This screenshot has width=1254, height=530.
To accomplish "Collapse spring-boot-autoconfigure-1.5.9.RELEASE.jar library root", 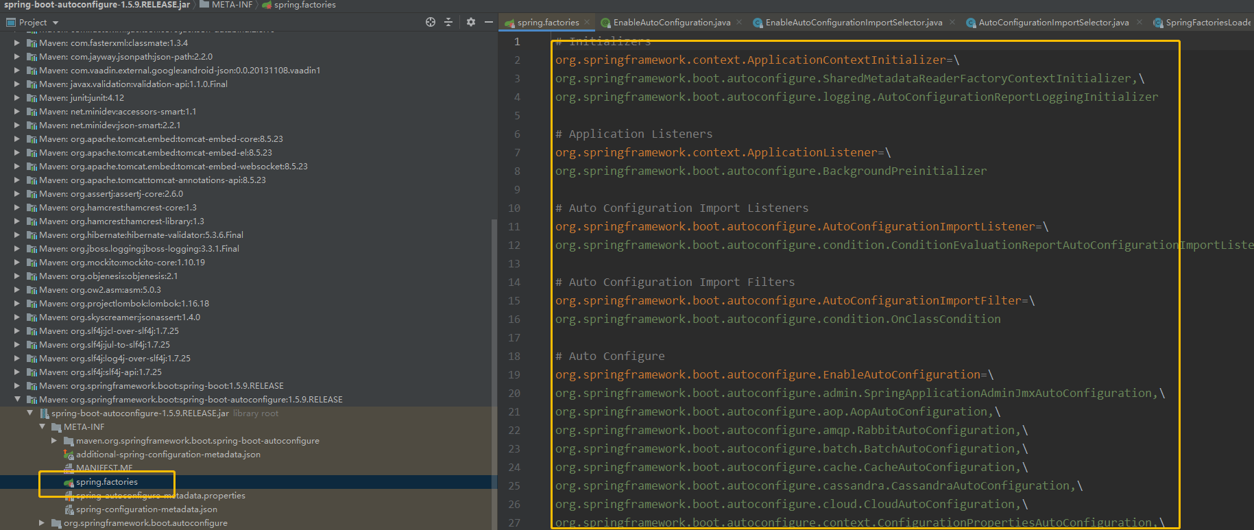I will pyautogui.click(x=29, y=413).
